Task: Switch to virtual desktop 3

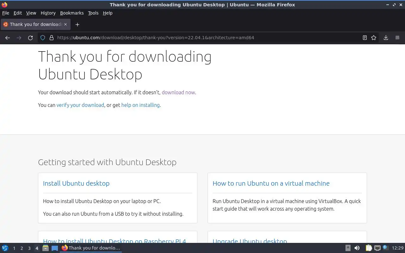Action: (x=29, y=248)
